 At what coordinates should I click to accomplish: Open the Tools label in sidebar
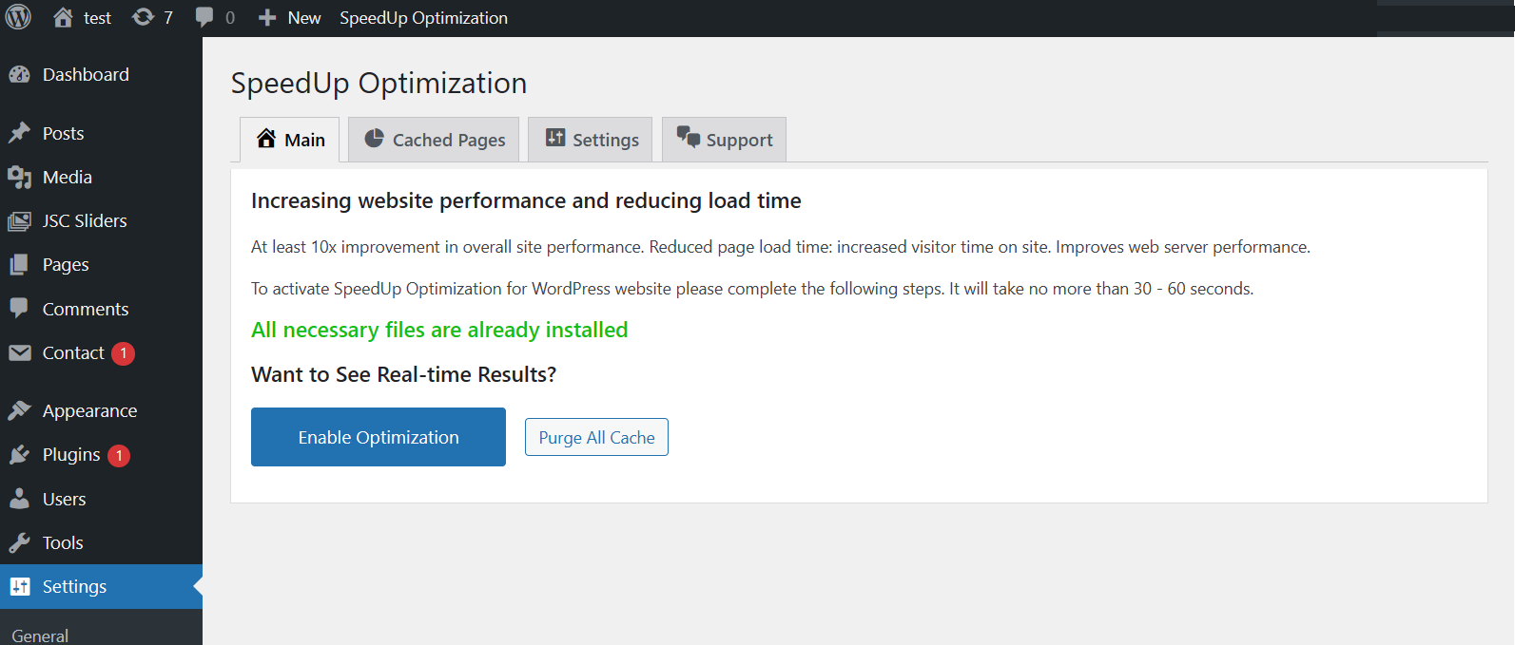coord(63,543)
